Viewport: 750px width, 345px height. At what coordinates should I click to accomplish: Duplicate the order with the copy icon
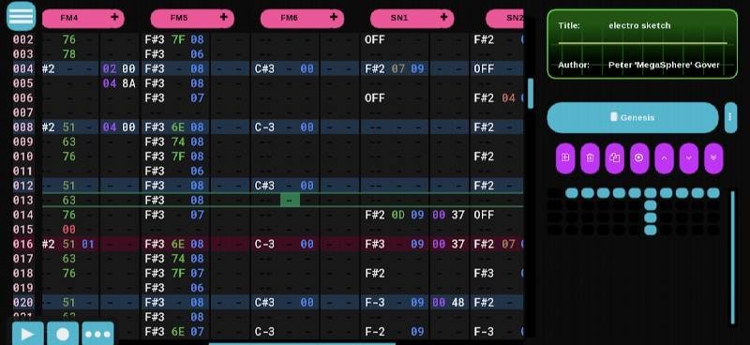pyautogui.click(x=615, y=157)
